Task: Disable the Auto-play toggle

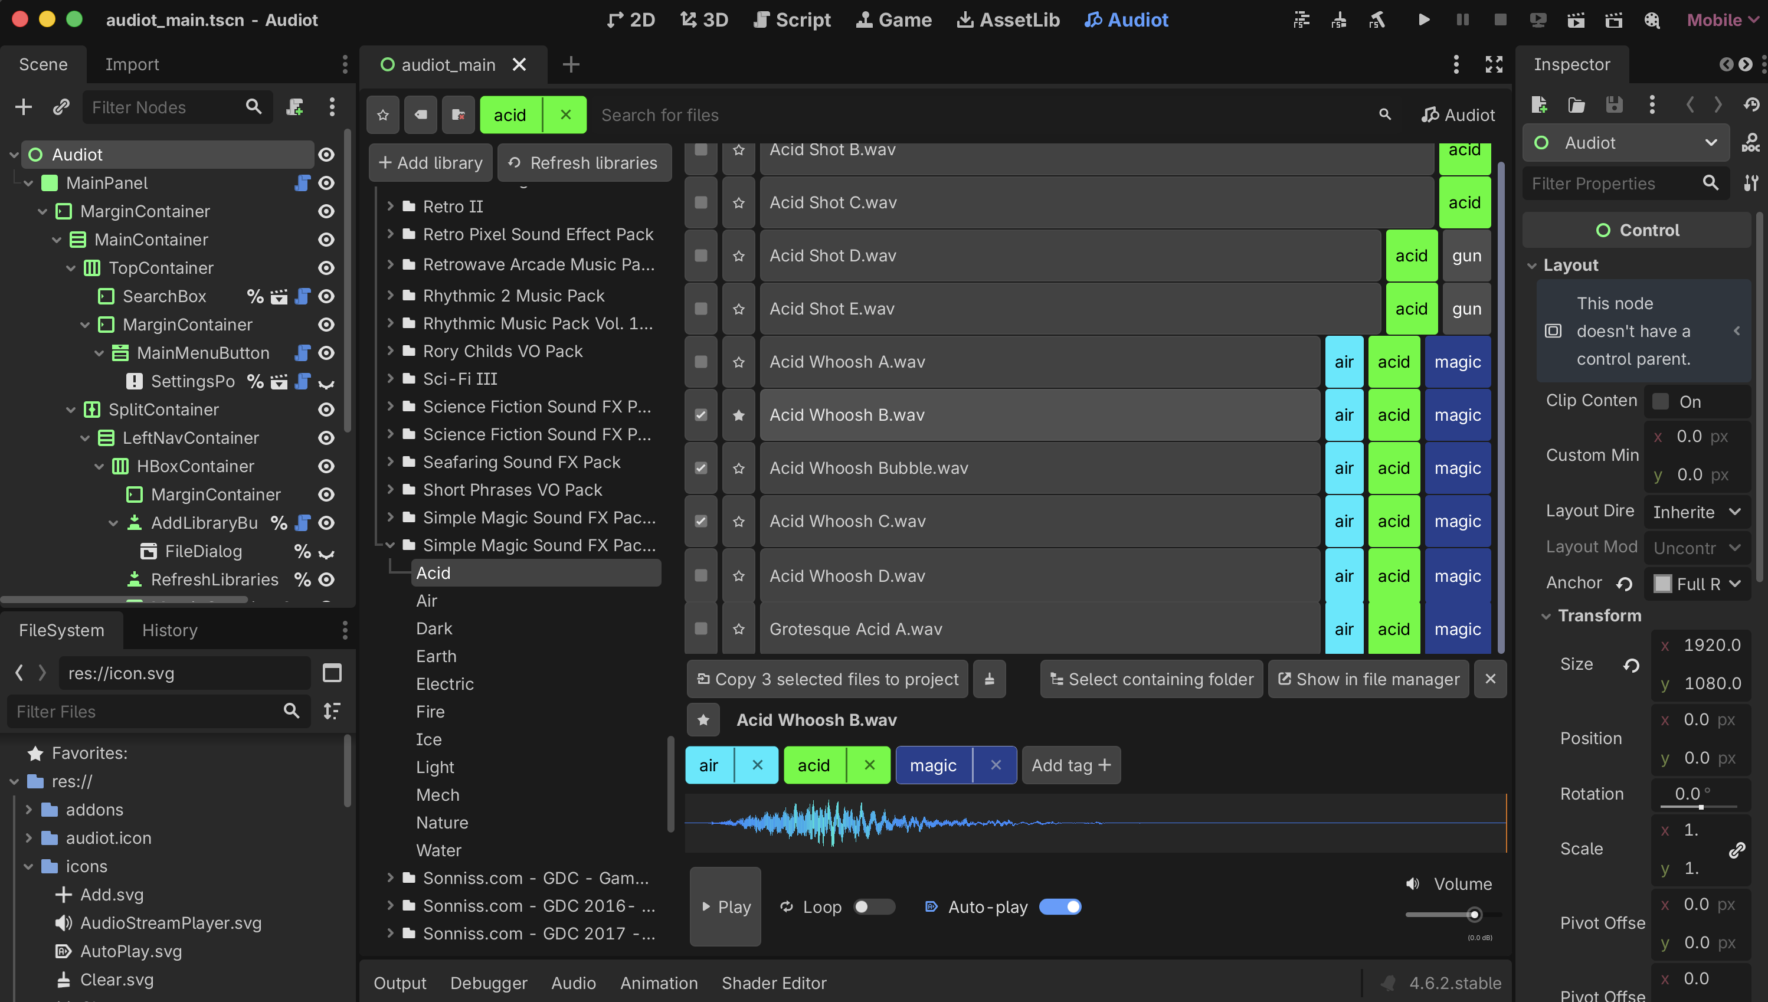Action: 1060,907
